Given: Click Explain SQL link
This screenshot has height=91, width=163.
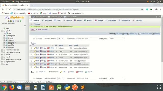Looking at the screenshot, I should [133, 34].
